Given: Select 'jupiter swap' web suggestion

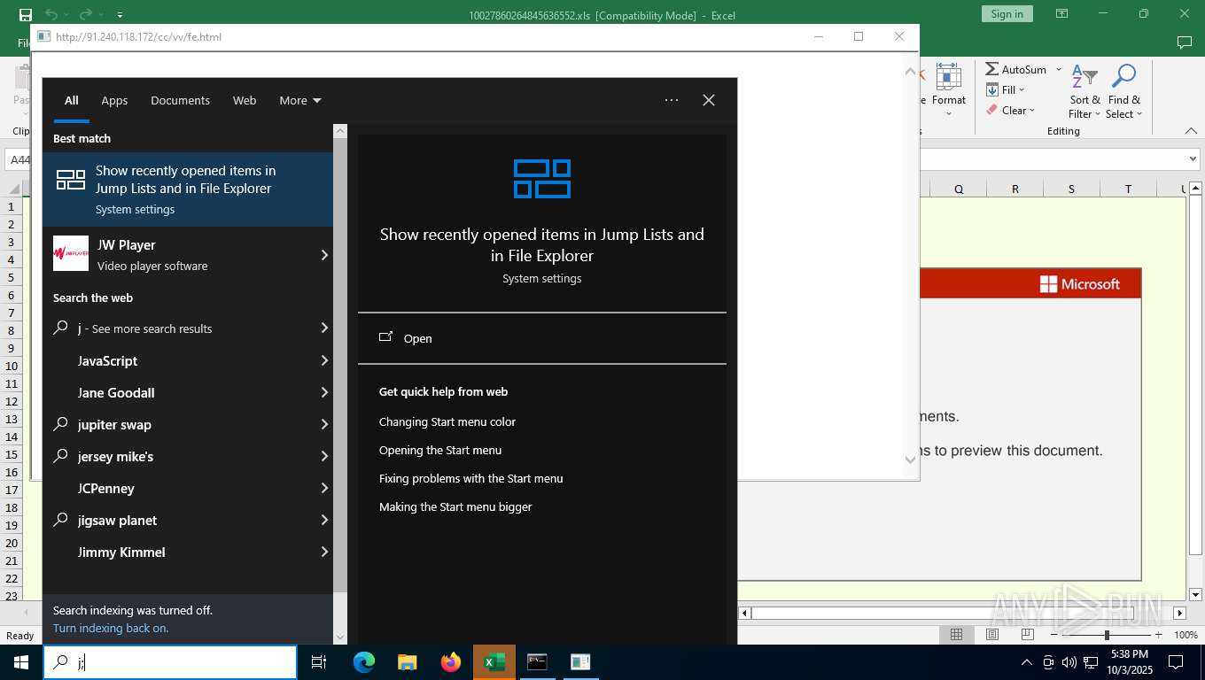Looking at the screenshot, I should (180, 424).
